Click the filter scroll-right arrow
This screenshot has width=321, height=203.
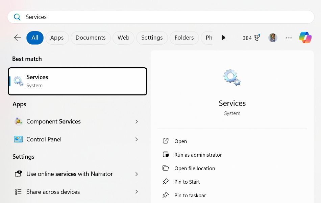[223, 38]
